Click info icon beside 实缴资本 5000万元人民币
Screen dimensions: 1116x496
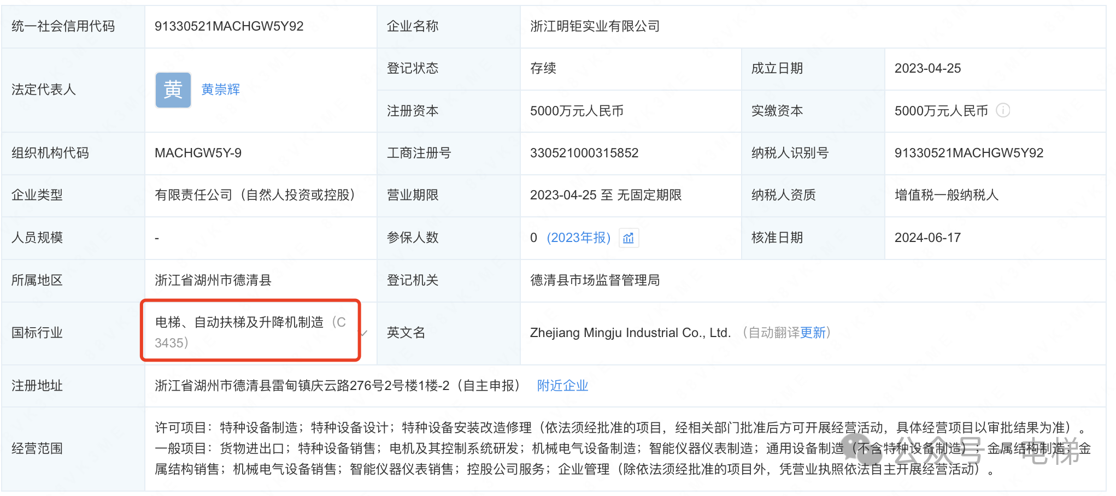[1003, 110]
